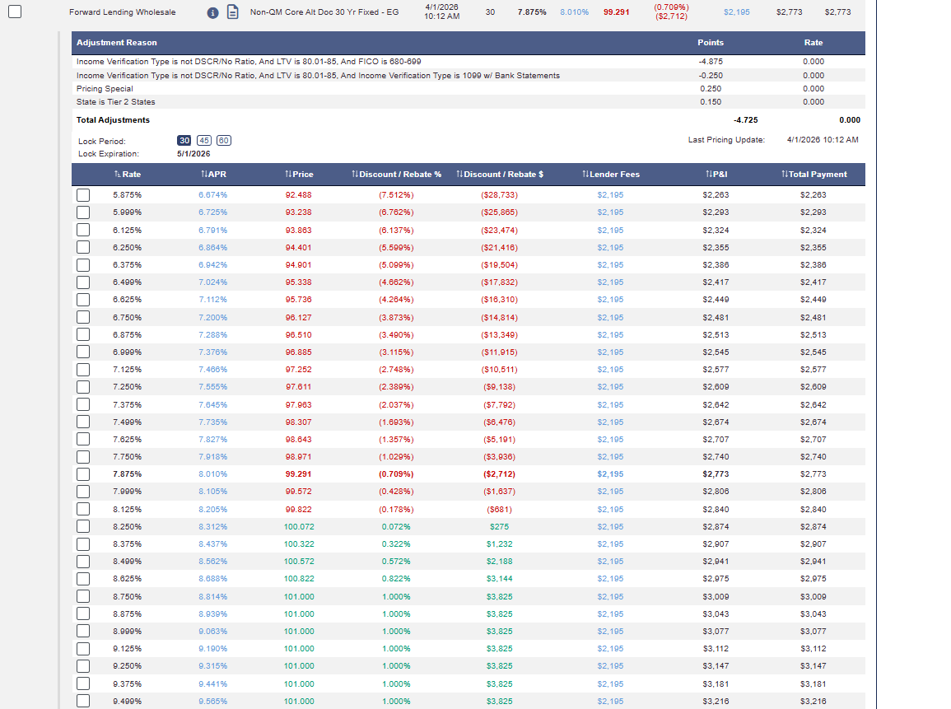
Task: Sort by Price column header
Action: click(x=299, y=174)
